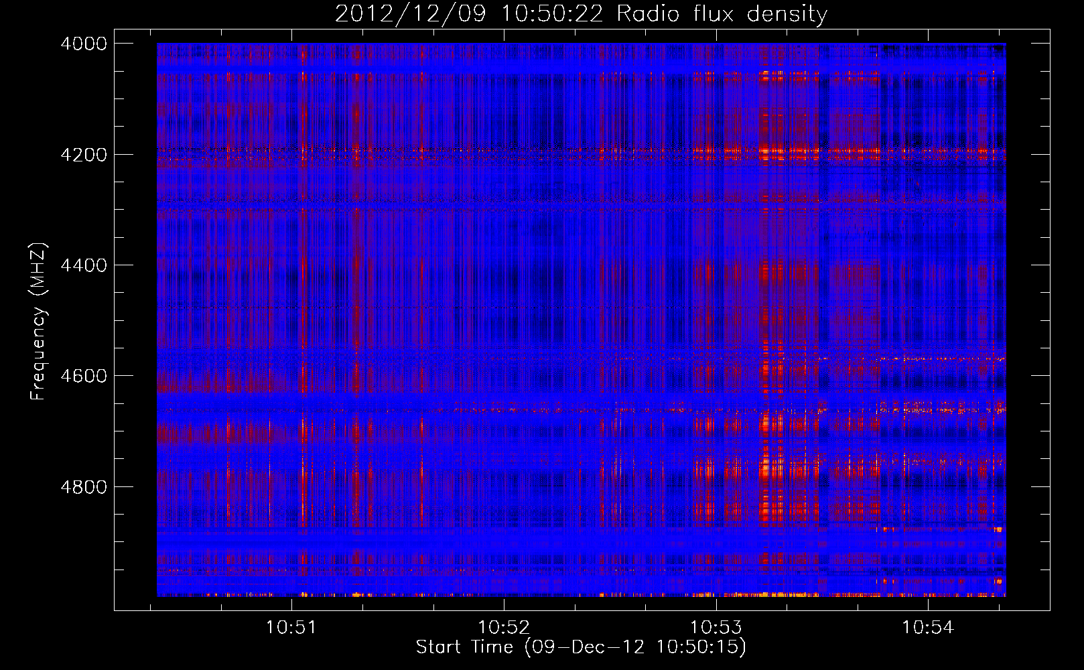
Task: Click the 4200 frequency axis label
Action: pos(84,155)
